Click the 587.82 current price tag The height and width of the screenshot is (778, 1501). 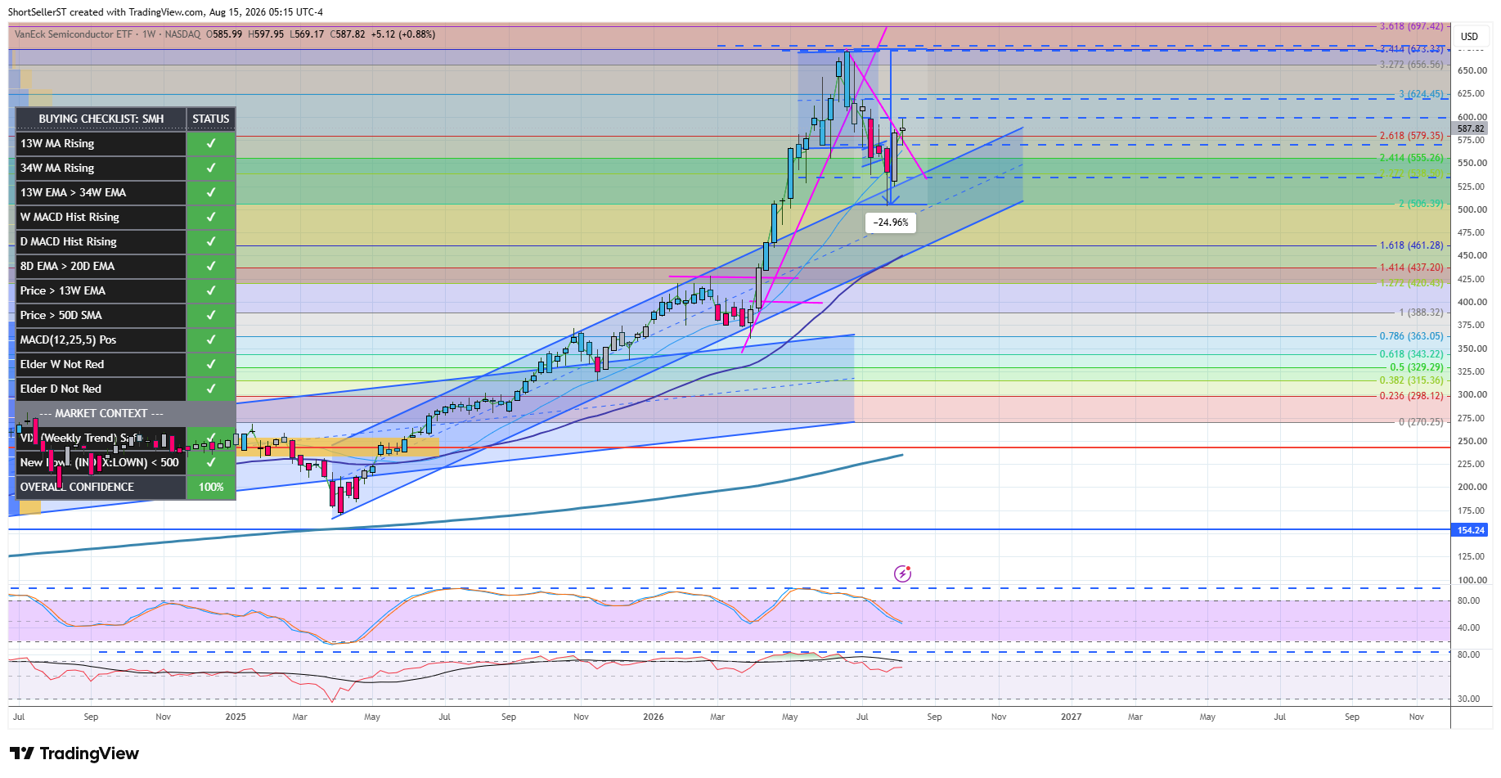click(x=1470, y=128)
